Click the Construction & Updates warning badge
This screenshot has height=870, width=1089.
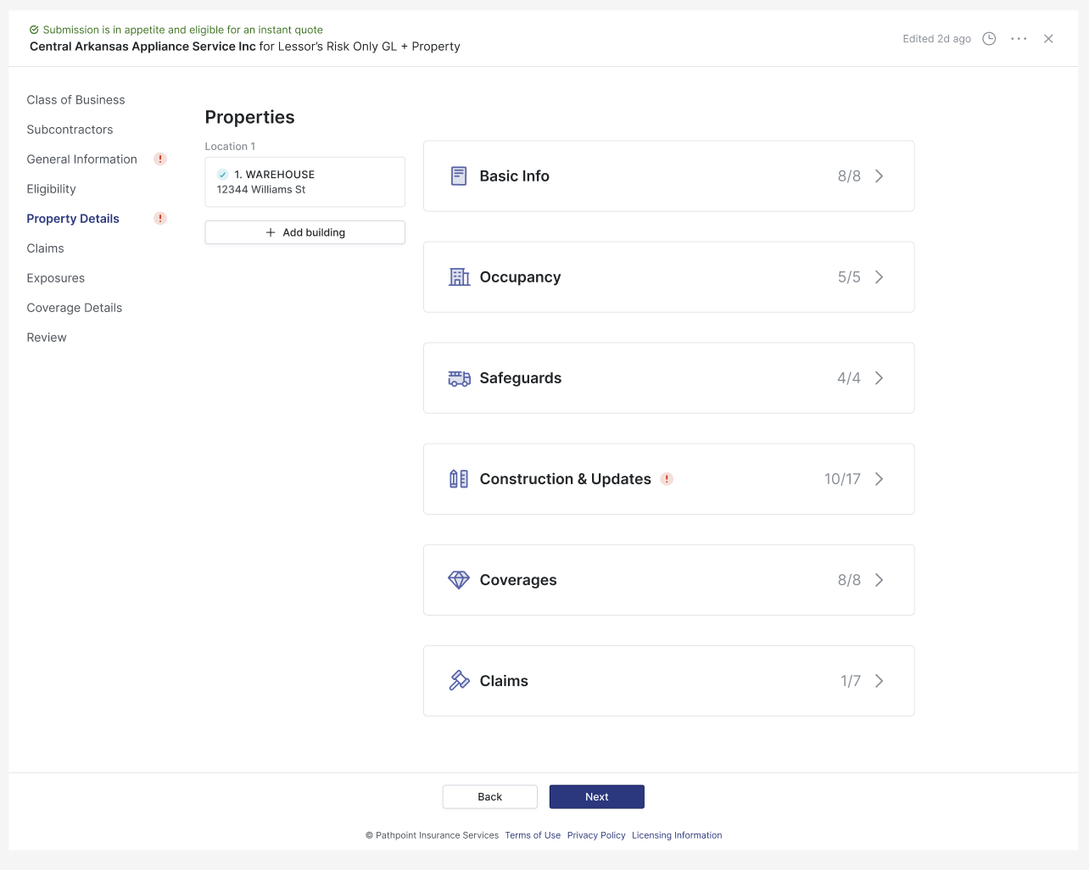(x=667, y=479)
